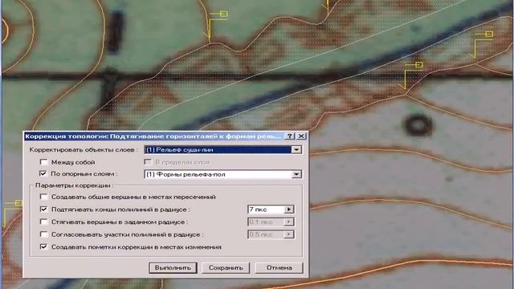514x289 pixels.
Task: Click arrow next to 0.5 пкс value
Action: [x=289, y=234]
